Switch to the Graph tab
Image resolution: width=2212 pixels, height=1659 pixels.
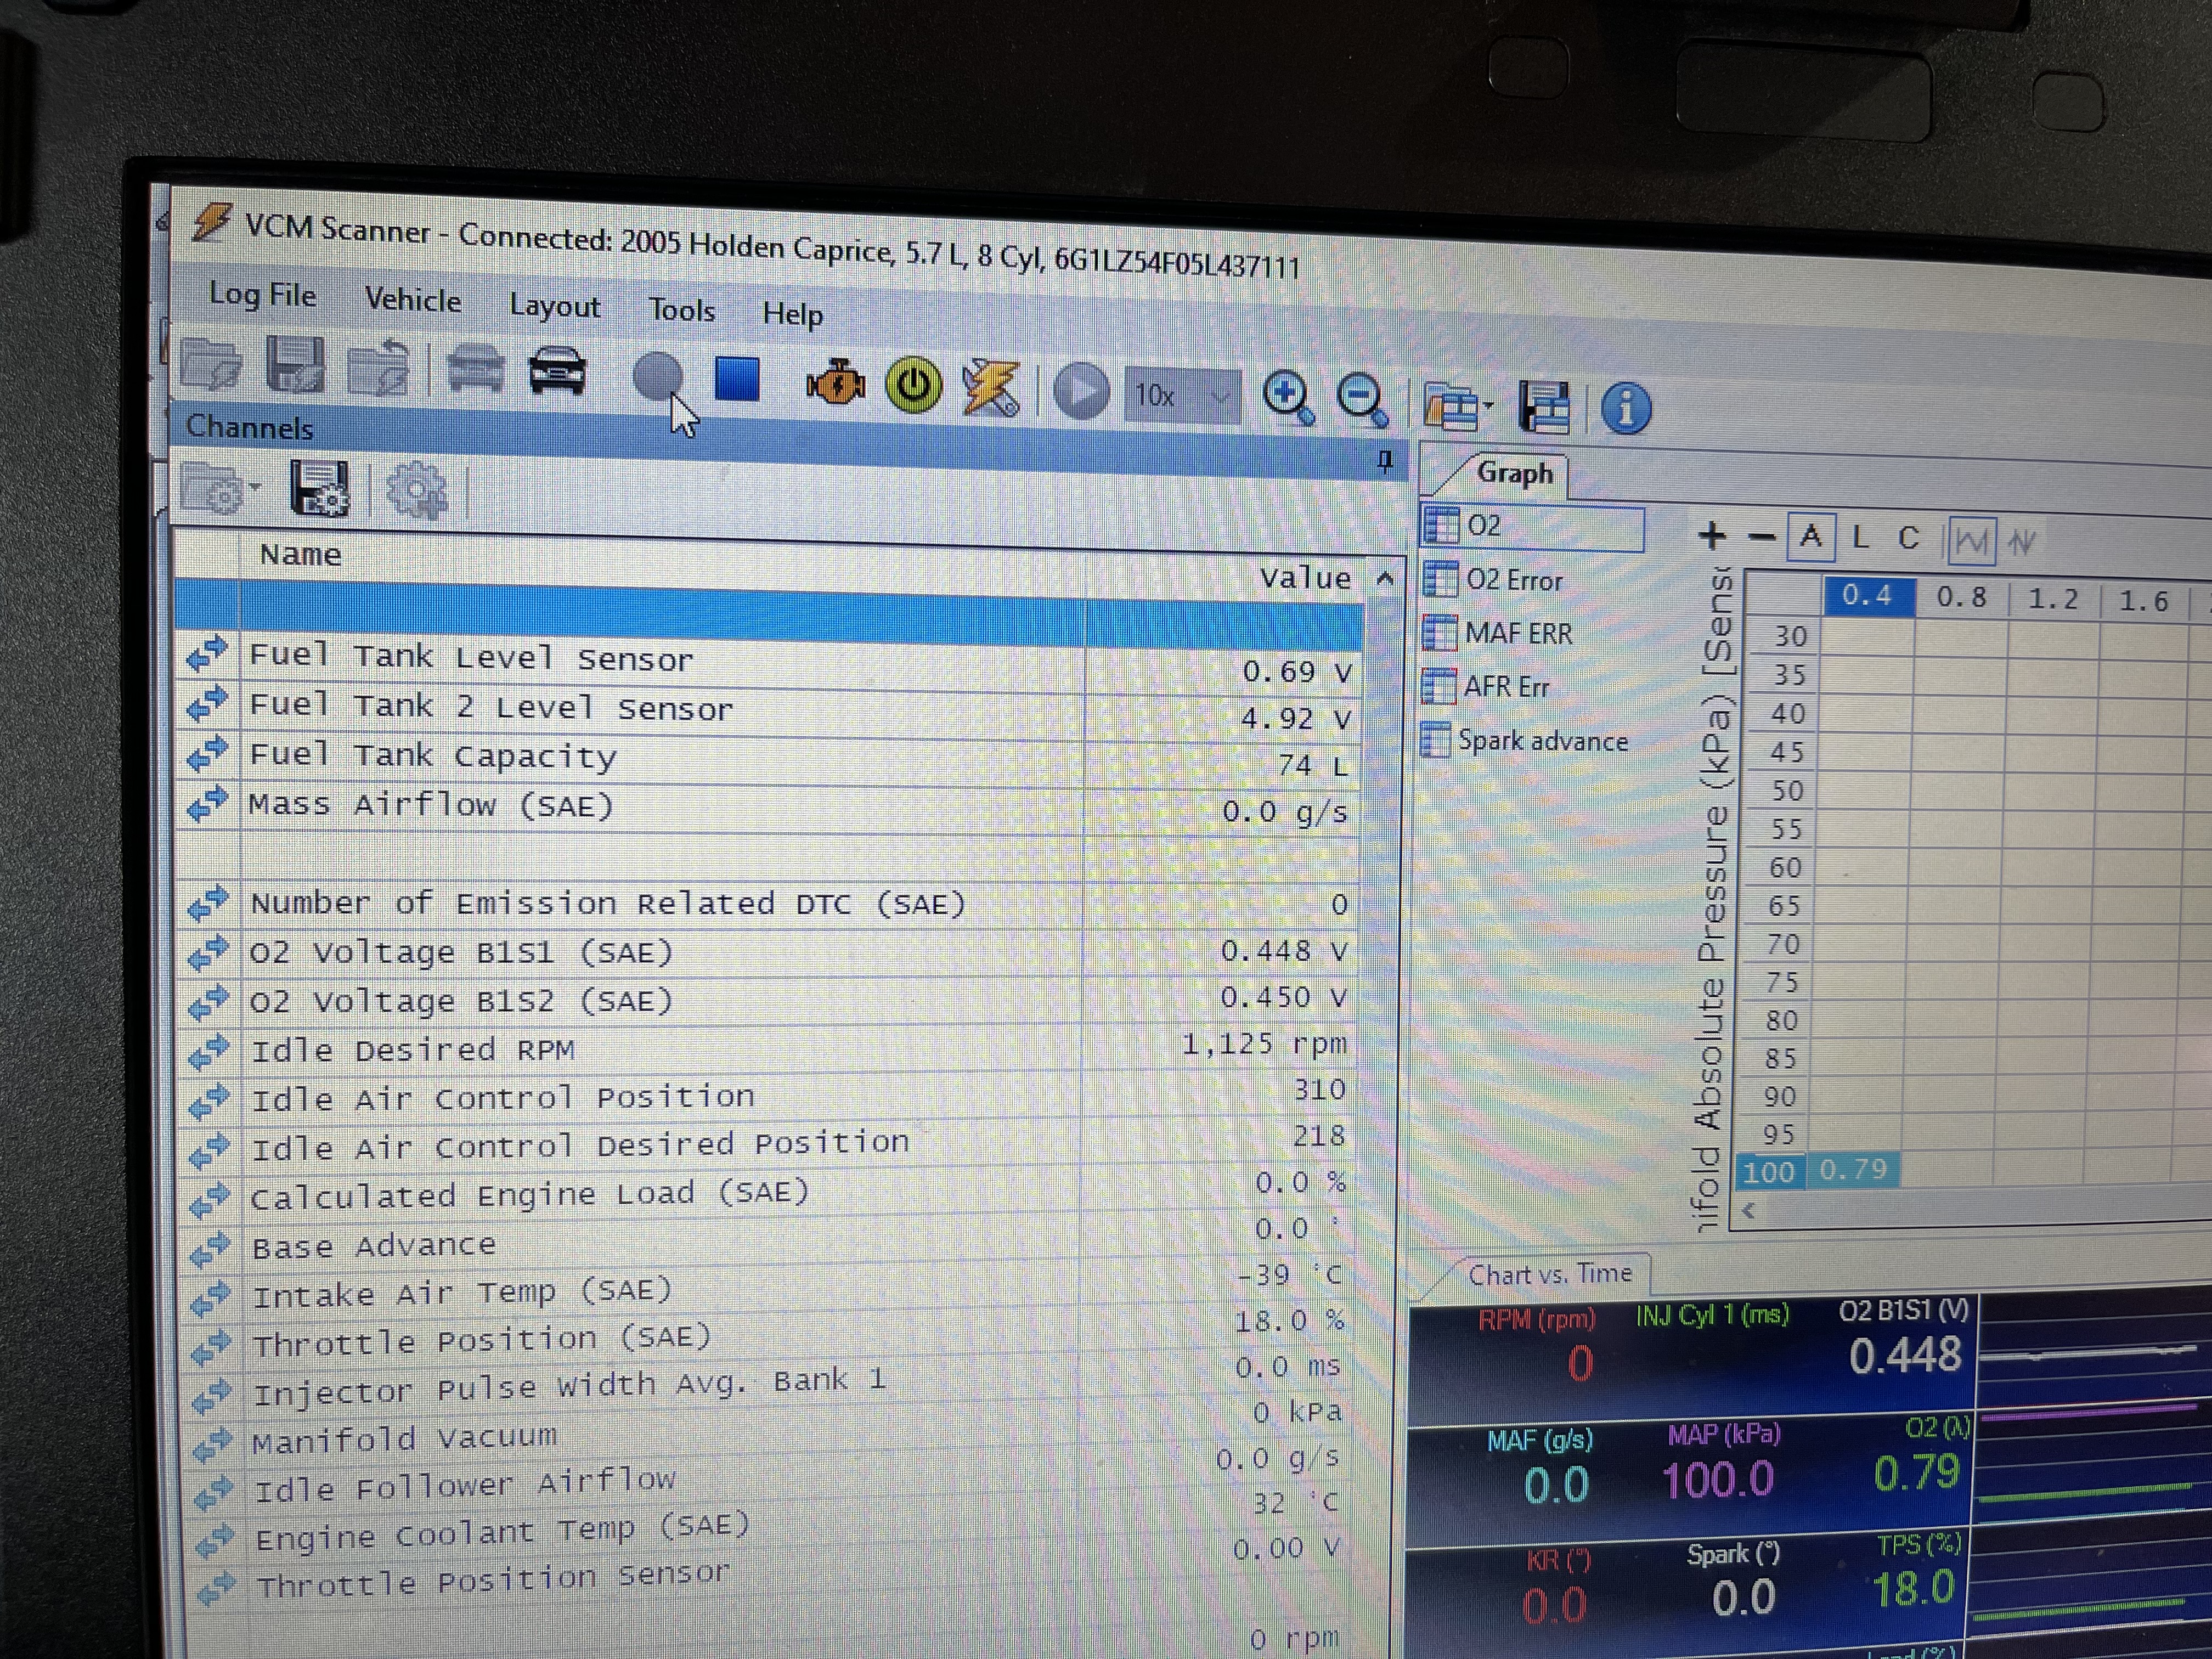coord(1515,473)
